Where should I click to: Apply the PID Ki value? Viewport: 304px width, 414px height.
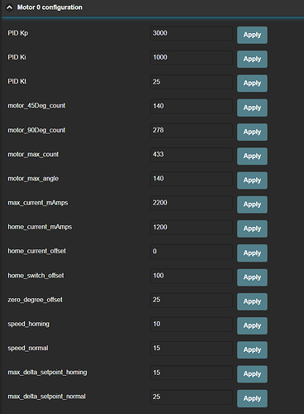point(252,59)
